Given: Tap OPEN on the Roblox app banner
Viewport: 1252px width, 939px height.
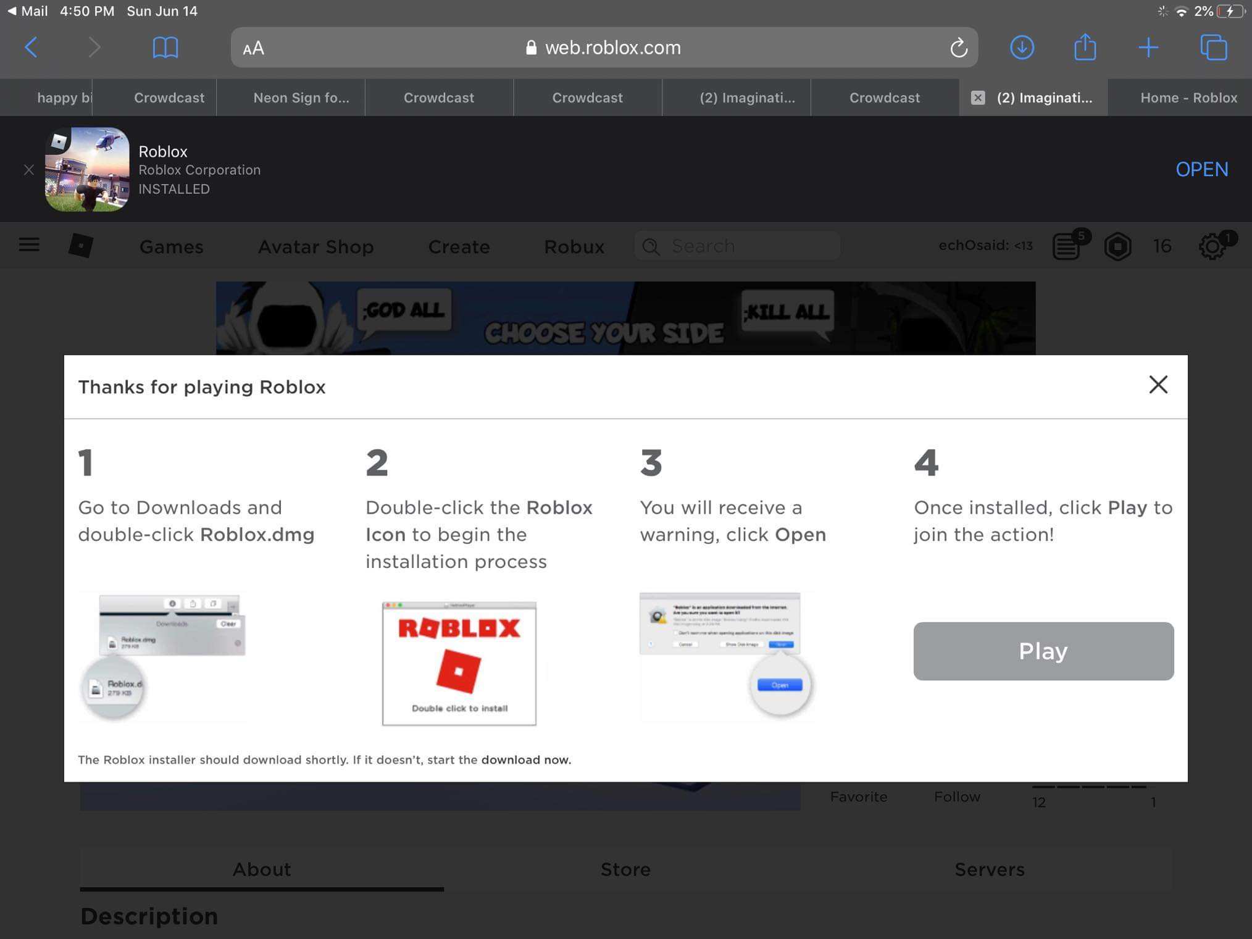Looking at the screenshot, I should coord(1201,169).
